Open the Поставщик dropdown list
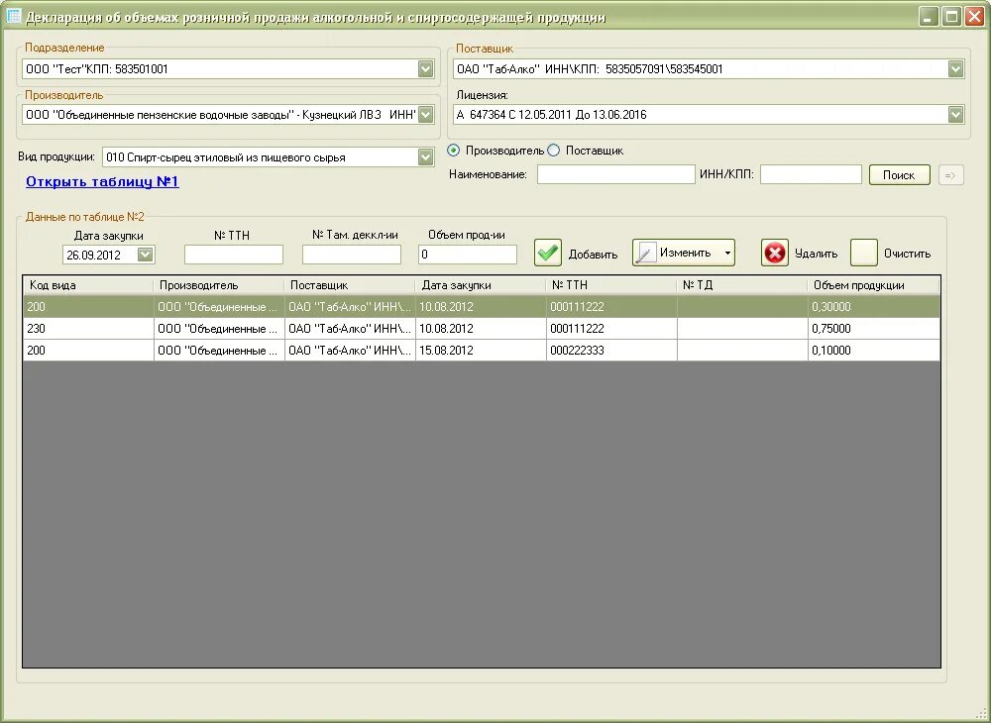The height and width of the screenshot is (723, 991). (x=955, y=68)
